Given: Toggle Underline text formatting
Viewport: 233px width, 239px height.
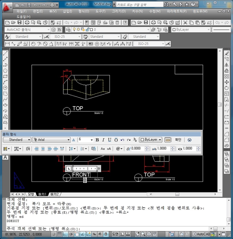Looking at the screenshot, I should (110, 140).
